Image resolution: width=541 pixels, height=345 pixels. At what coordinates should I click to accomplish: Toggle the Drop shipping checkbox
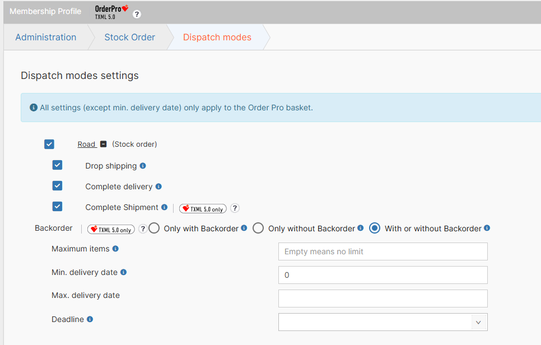[x=57, y=165]
